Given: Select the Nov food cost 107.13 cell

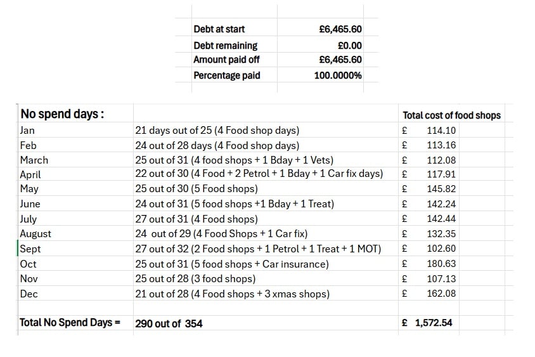Looking at the screenshot, I should point(441,279).
